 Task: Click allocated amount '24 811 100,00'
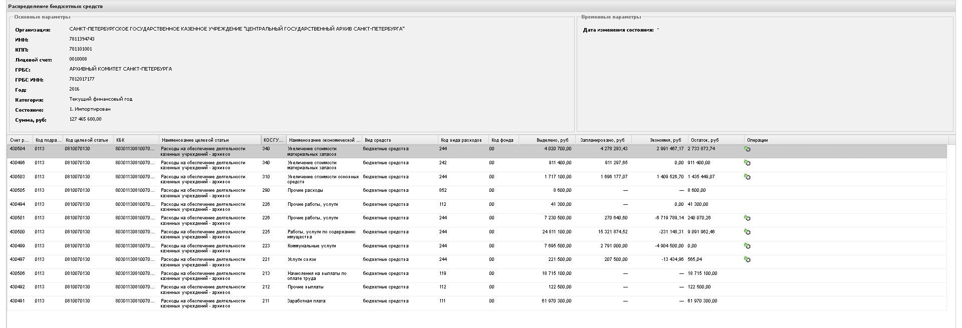[556, 232]
